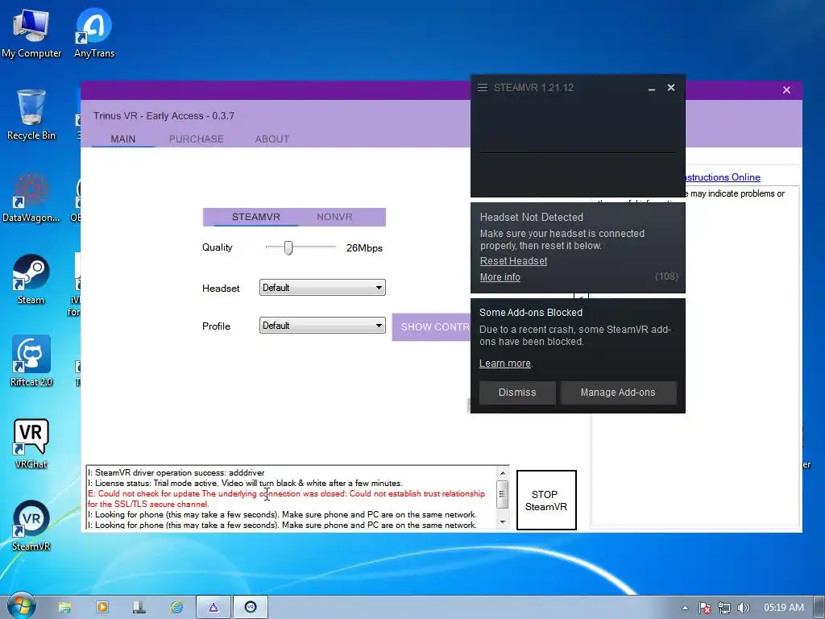Open the Instructions Online link

click(x=723, y=177)
